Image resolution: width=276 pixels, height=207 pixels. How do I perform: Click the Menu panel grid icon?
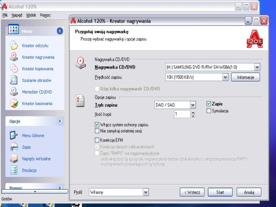(x=13, y=29)
